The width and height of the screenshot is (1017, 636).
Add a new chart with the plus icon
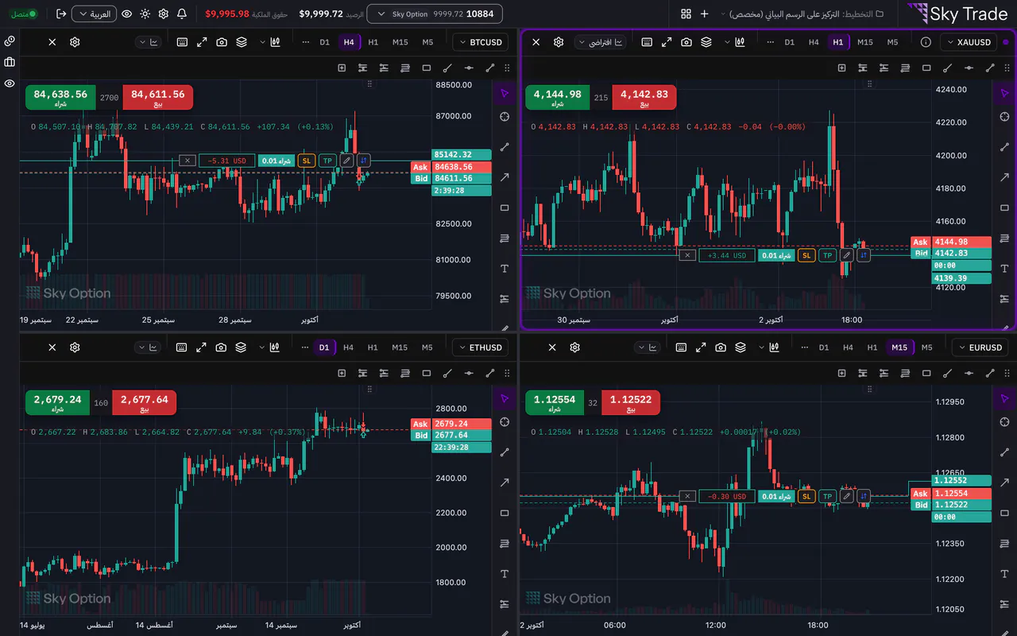[x=704, y=14]
